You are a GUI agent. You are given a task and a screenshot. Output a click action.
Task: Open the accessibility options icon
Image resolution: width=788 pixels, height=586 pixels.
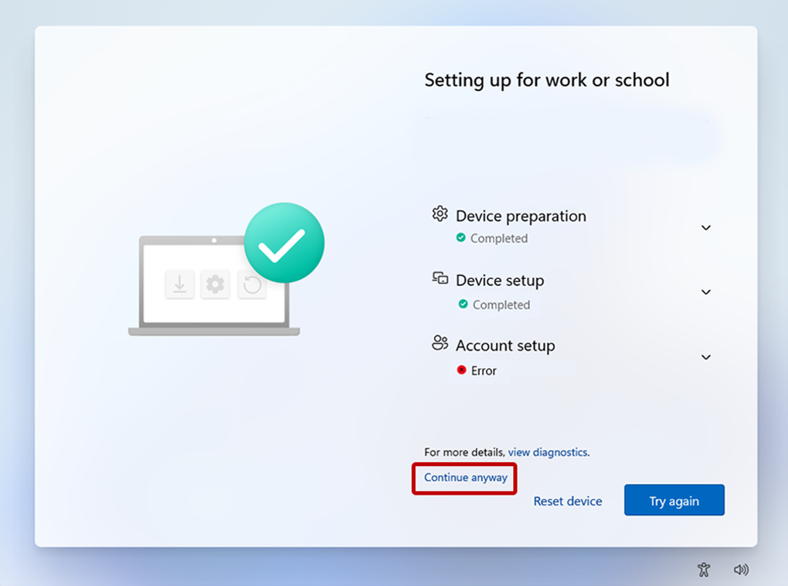pyautogui.click(x=703, y=570)
